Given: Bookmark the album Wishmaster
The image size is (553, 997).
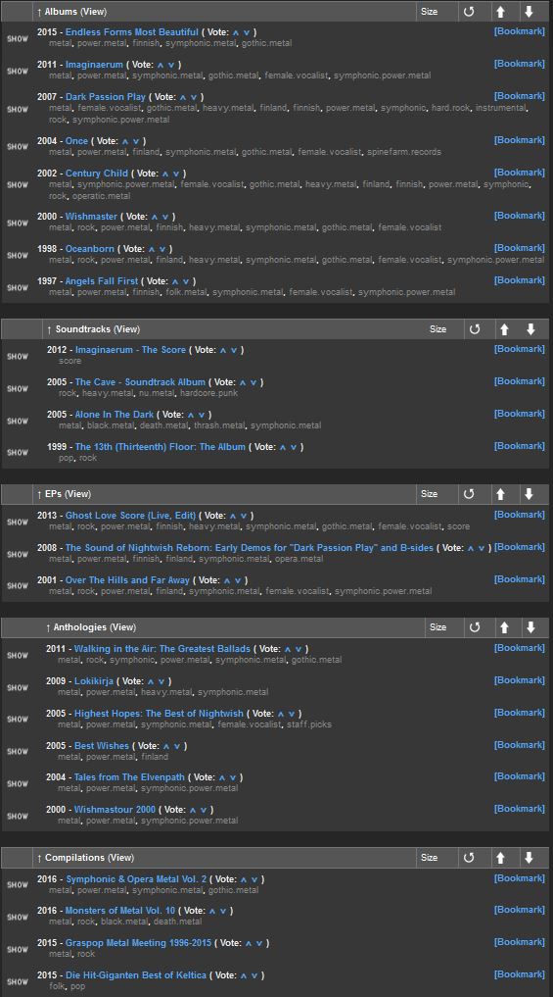Looking at the screenshot, I should [x=520, y=216].
